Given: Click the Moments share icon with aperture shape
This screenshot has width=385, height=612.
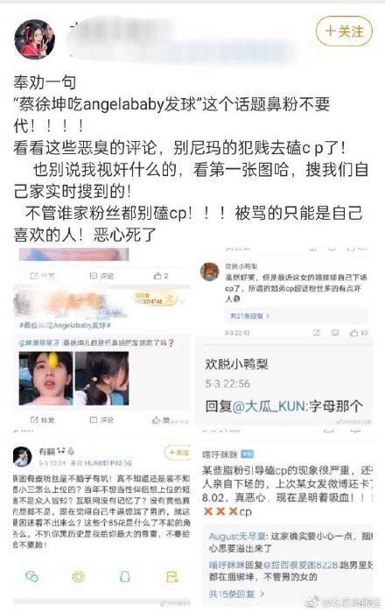Looking at the screenshot, I should pyautogui.click(x=79, y=576).
